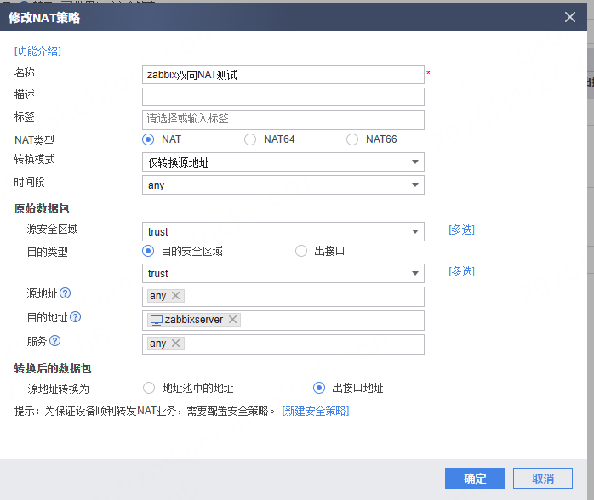The image size is (594, 500).
Task: Remove the any tag in 服务
Action: coord(176,344)
